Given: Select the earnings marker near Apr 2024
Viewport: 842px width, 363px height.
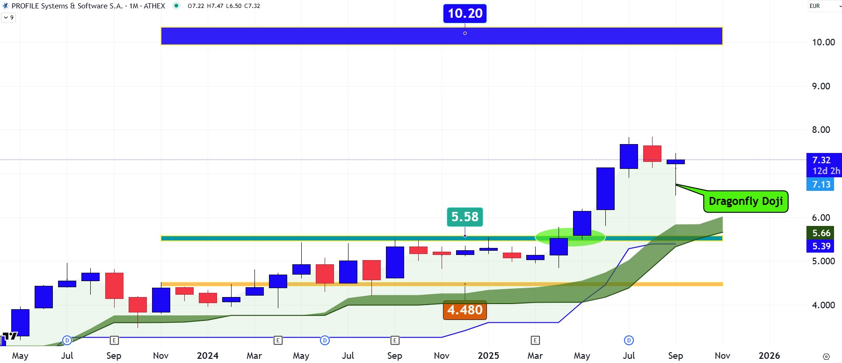Looking at the screenshot, I should [x=278, y=340].
